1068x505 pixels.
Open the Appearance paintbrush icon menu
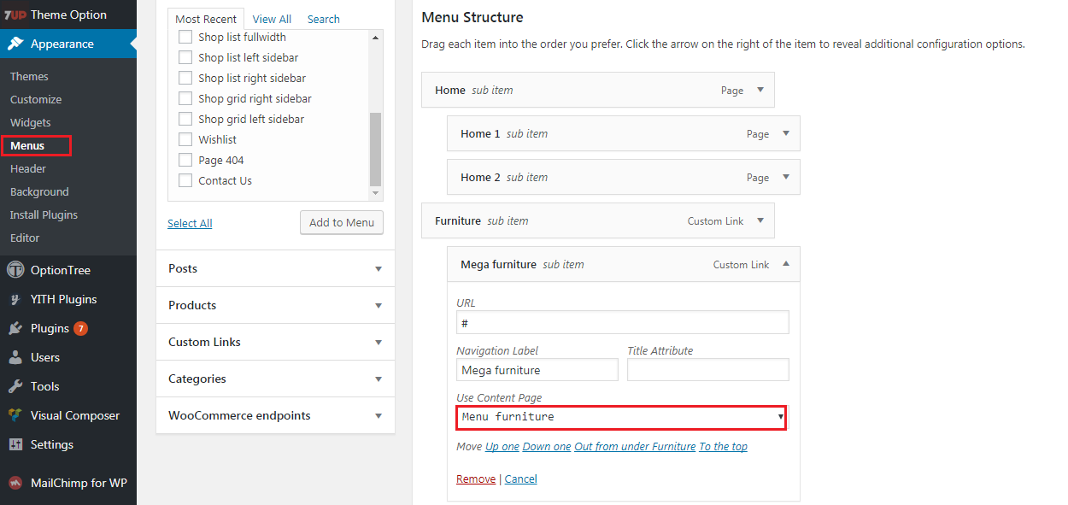pyautogui.click(x=15, y=44)
